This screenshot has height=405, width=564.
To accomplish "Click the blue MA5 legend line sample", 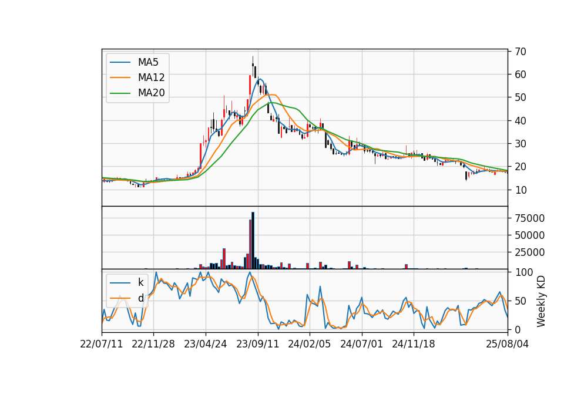I will [x=120, y=62].
